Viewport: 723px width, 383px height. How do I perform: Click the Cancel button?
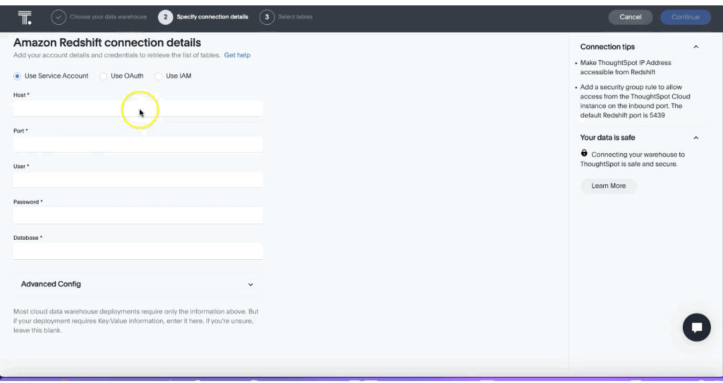[x=631, y=17]
